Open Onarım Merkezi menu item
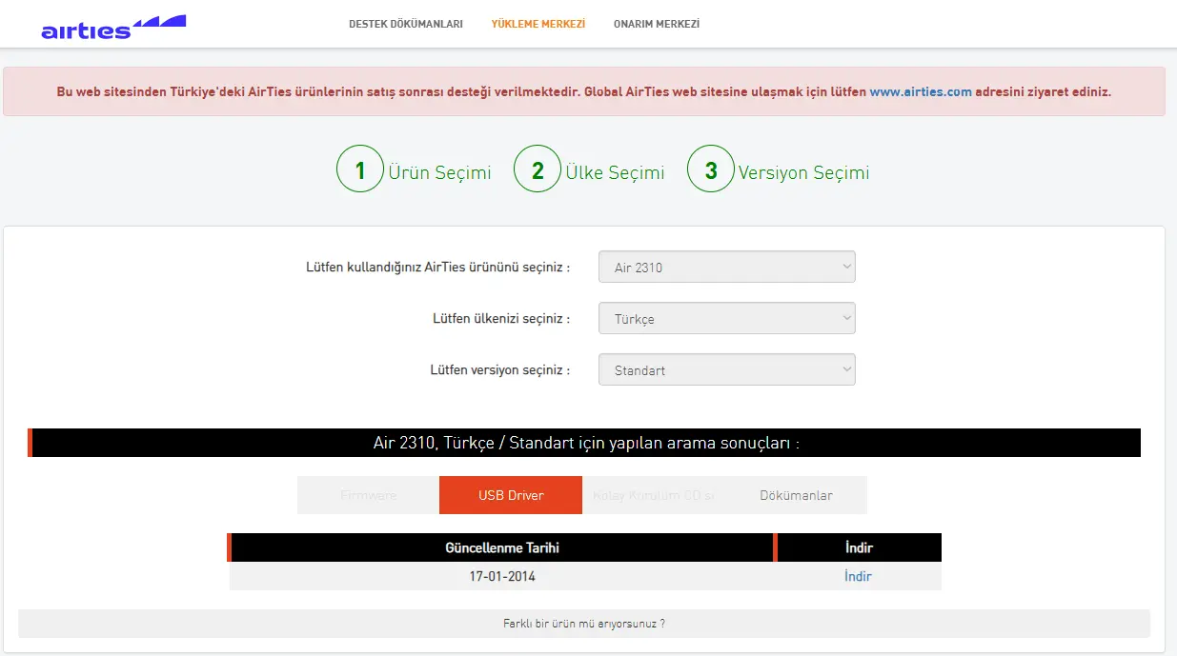This screenshot has height=656, width=1177. coord(657,24)
